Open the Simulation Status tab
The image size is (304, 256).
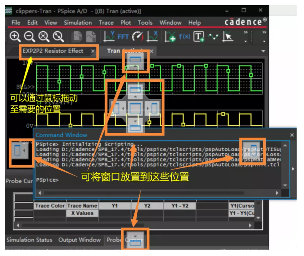click(x=29, y=240)
